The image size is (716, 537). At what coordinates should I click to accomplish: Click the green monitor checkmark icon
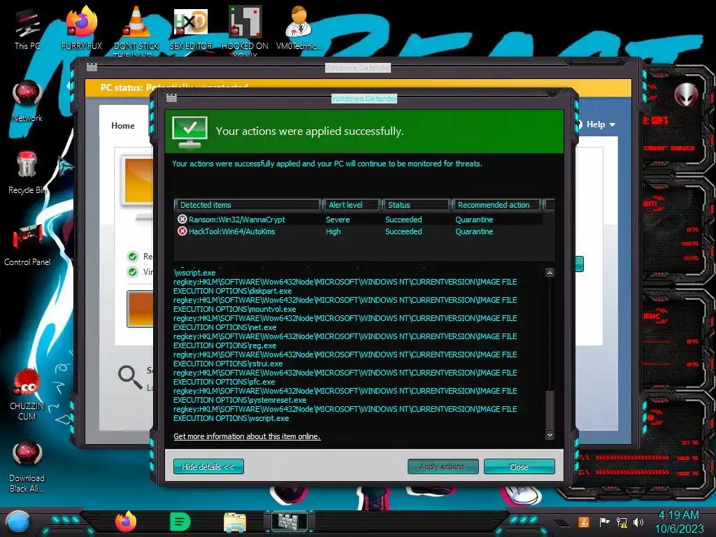[189, 131]
